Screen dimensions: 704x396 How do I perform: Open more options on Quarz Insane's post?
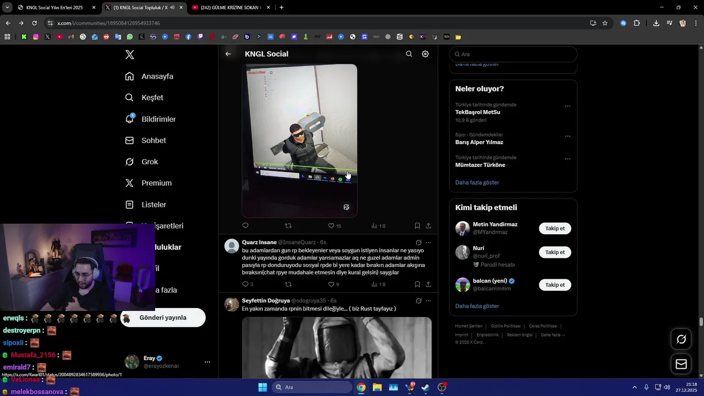(x=428, y=242)
